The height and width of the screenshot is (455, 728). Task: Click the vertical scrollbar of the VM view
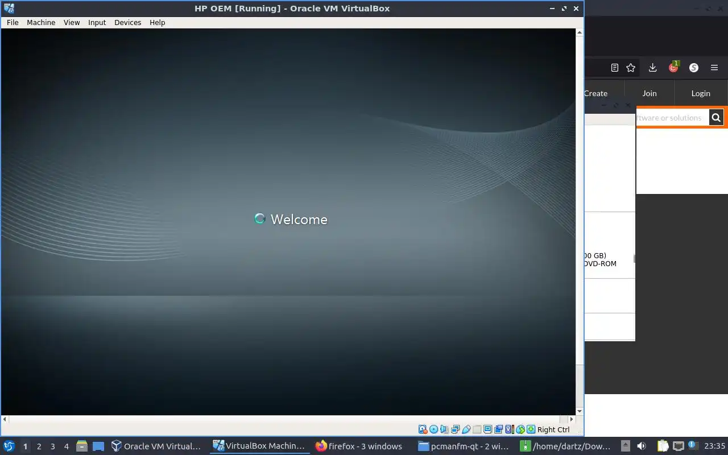(x=580, y=222)
